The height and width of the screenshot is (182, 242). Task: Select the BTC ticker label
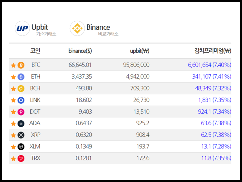click(36, 65)
